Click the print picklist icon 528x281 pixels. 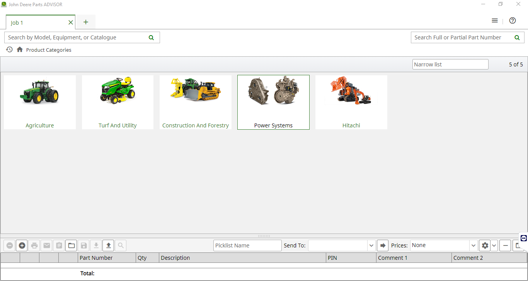pyautogui.click(x=34, y=245)
